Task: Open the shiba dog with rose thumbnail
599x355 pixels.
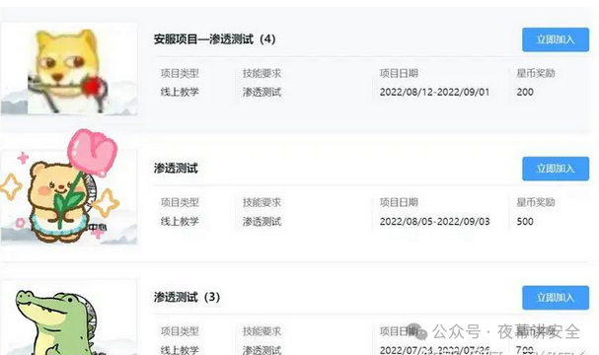Action: (69, 69)
